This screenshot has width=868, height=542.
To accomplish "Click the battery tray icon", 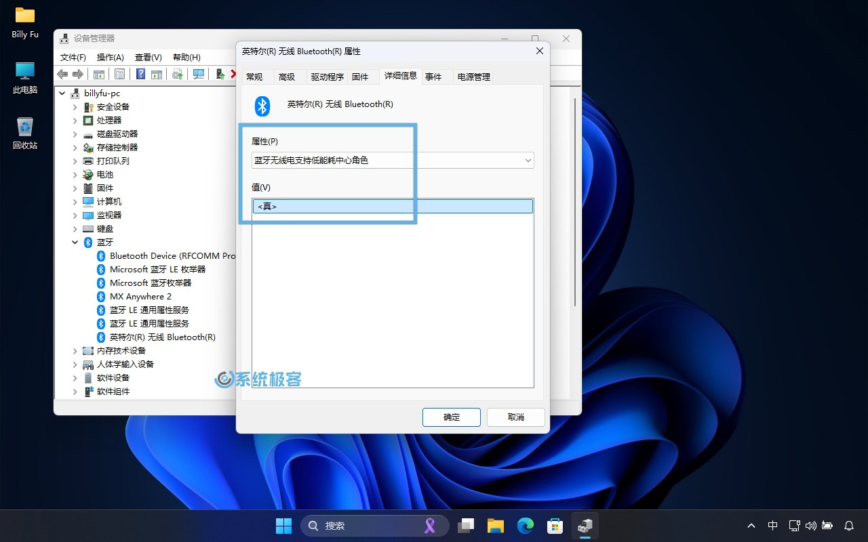I will [x=827, y=526].
